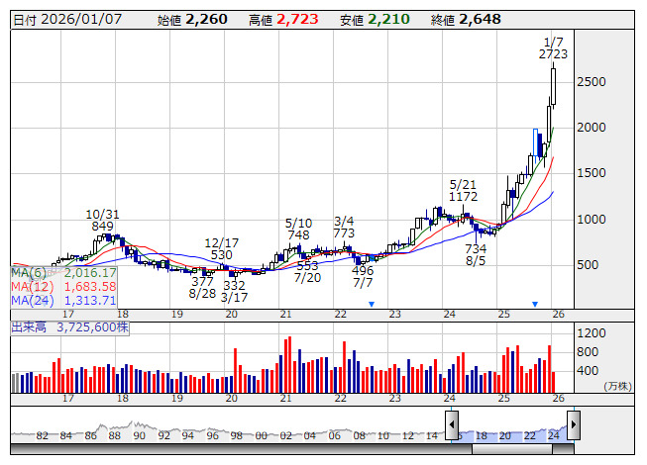
Task: Select the MA(6) moving average legend
Action: tap(64, 272)
